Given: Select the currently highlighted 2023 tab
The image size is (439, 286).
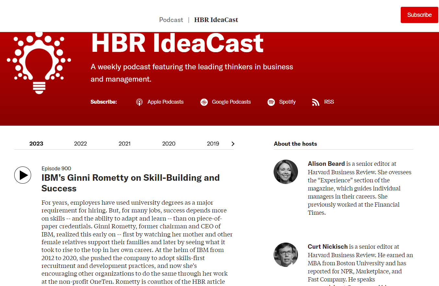Looking at the screenshot, I should 36,143.
